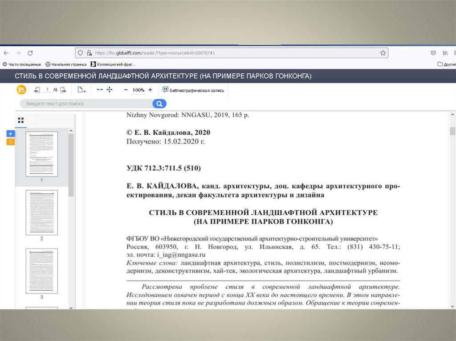Screen dimensions: 456x341
Task: Click thumbnail panel scroll up arrow
Action: click(71, 131)
